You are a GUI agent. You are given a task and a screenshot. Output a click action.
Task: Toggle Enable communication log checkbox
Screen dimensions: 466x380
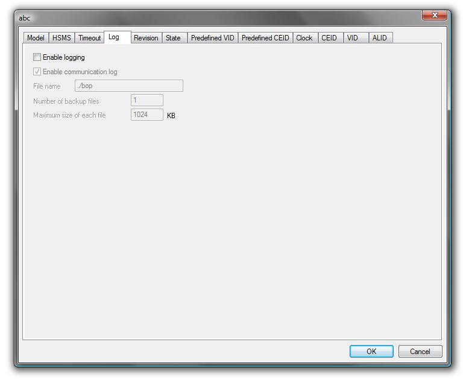(x=37, y=72)
